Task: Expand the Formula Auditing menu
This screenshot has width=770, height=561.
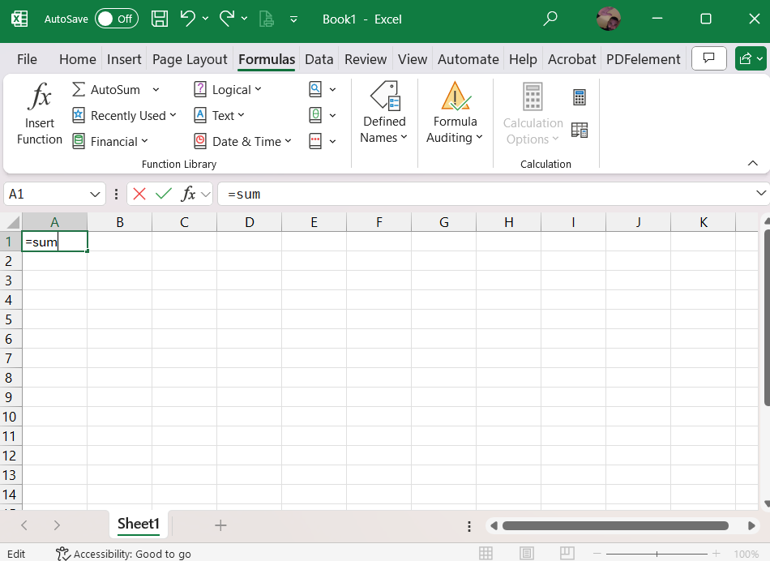Action: click(x=455, y=114)
